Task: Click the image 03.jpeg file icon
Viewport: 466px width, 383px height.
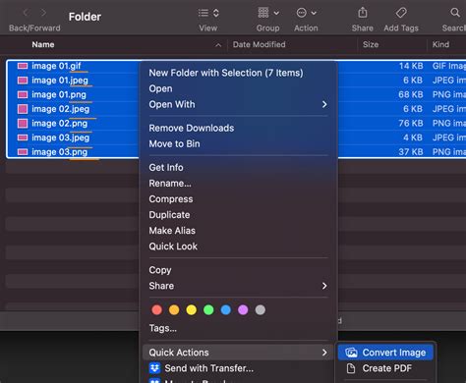Action: [x=23, y=137]
